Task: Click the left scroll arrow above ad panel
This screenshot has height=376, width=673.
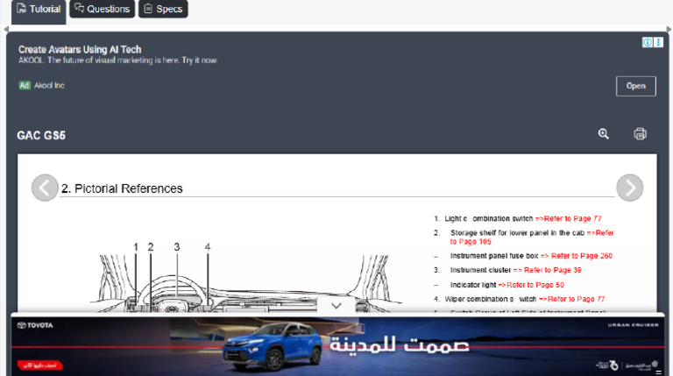Action: pos(5,29)
